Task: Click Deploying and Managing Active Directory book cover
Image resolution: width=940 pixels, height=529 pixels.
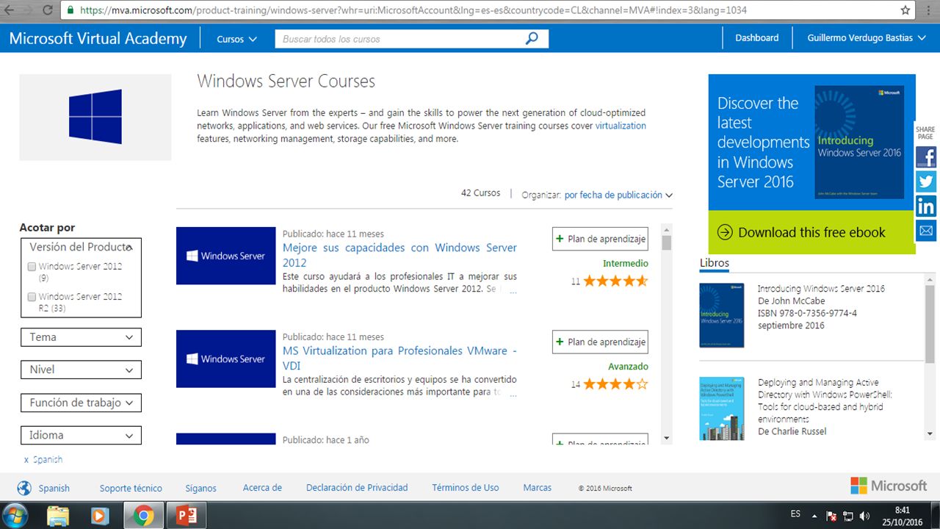Action: (x=721, y=409)
